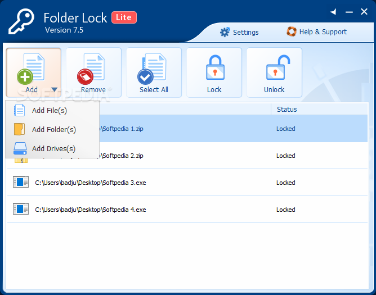Click the Add File(s) document icon
The image size is (376, 295).
coord(20,110)
